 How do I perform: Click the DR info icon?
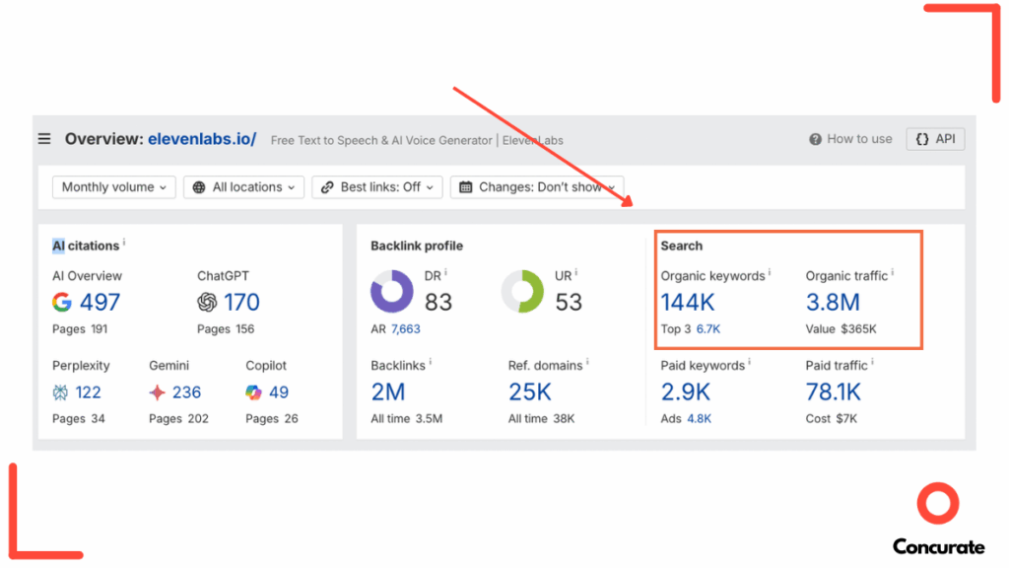coord(446,273)
